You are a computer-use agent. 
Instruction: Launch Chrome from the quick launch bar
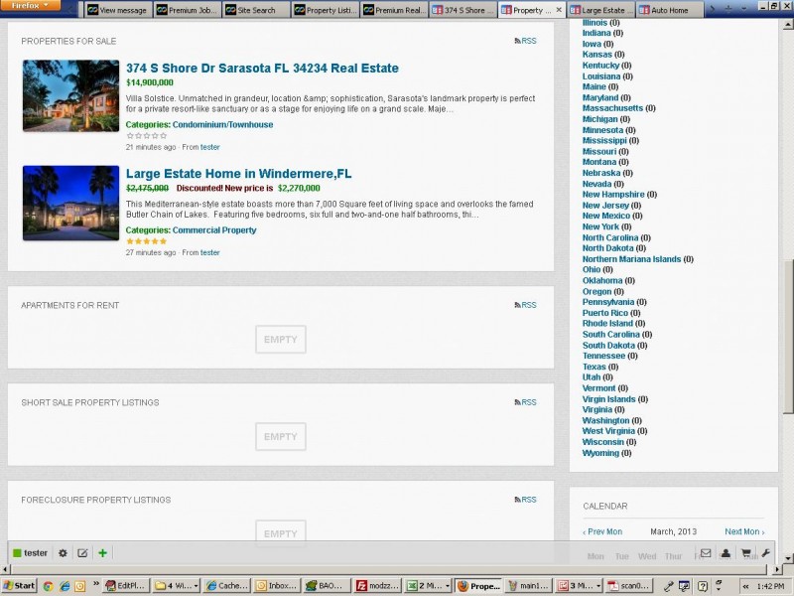coord(48,586)
